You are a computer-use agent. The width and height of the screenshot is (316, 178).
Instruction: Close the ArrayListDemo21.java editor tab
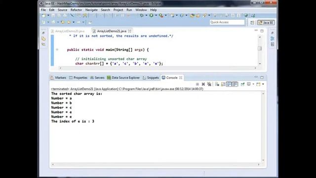(129, 31)
